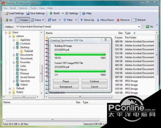This screenshot has height=128, width=161.
Task: Click the red Remove icon
Action: pyautogui.click(x=118, y=20)
